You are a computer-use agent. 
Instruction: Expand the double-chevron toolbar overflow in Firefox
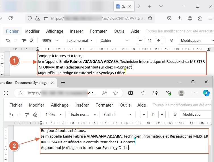click(x=171, y=41)
